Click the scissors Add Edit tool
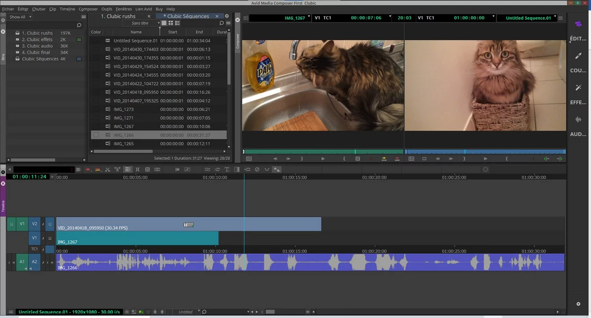Viewport: 591px width, 318px height. [107, 169]
